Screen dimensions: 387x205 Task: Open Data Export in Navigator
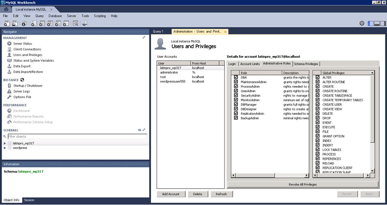click(22, 66)
